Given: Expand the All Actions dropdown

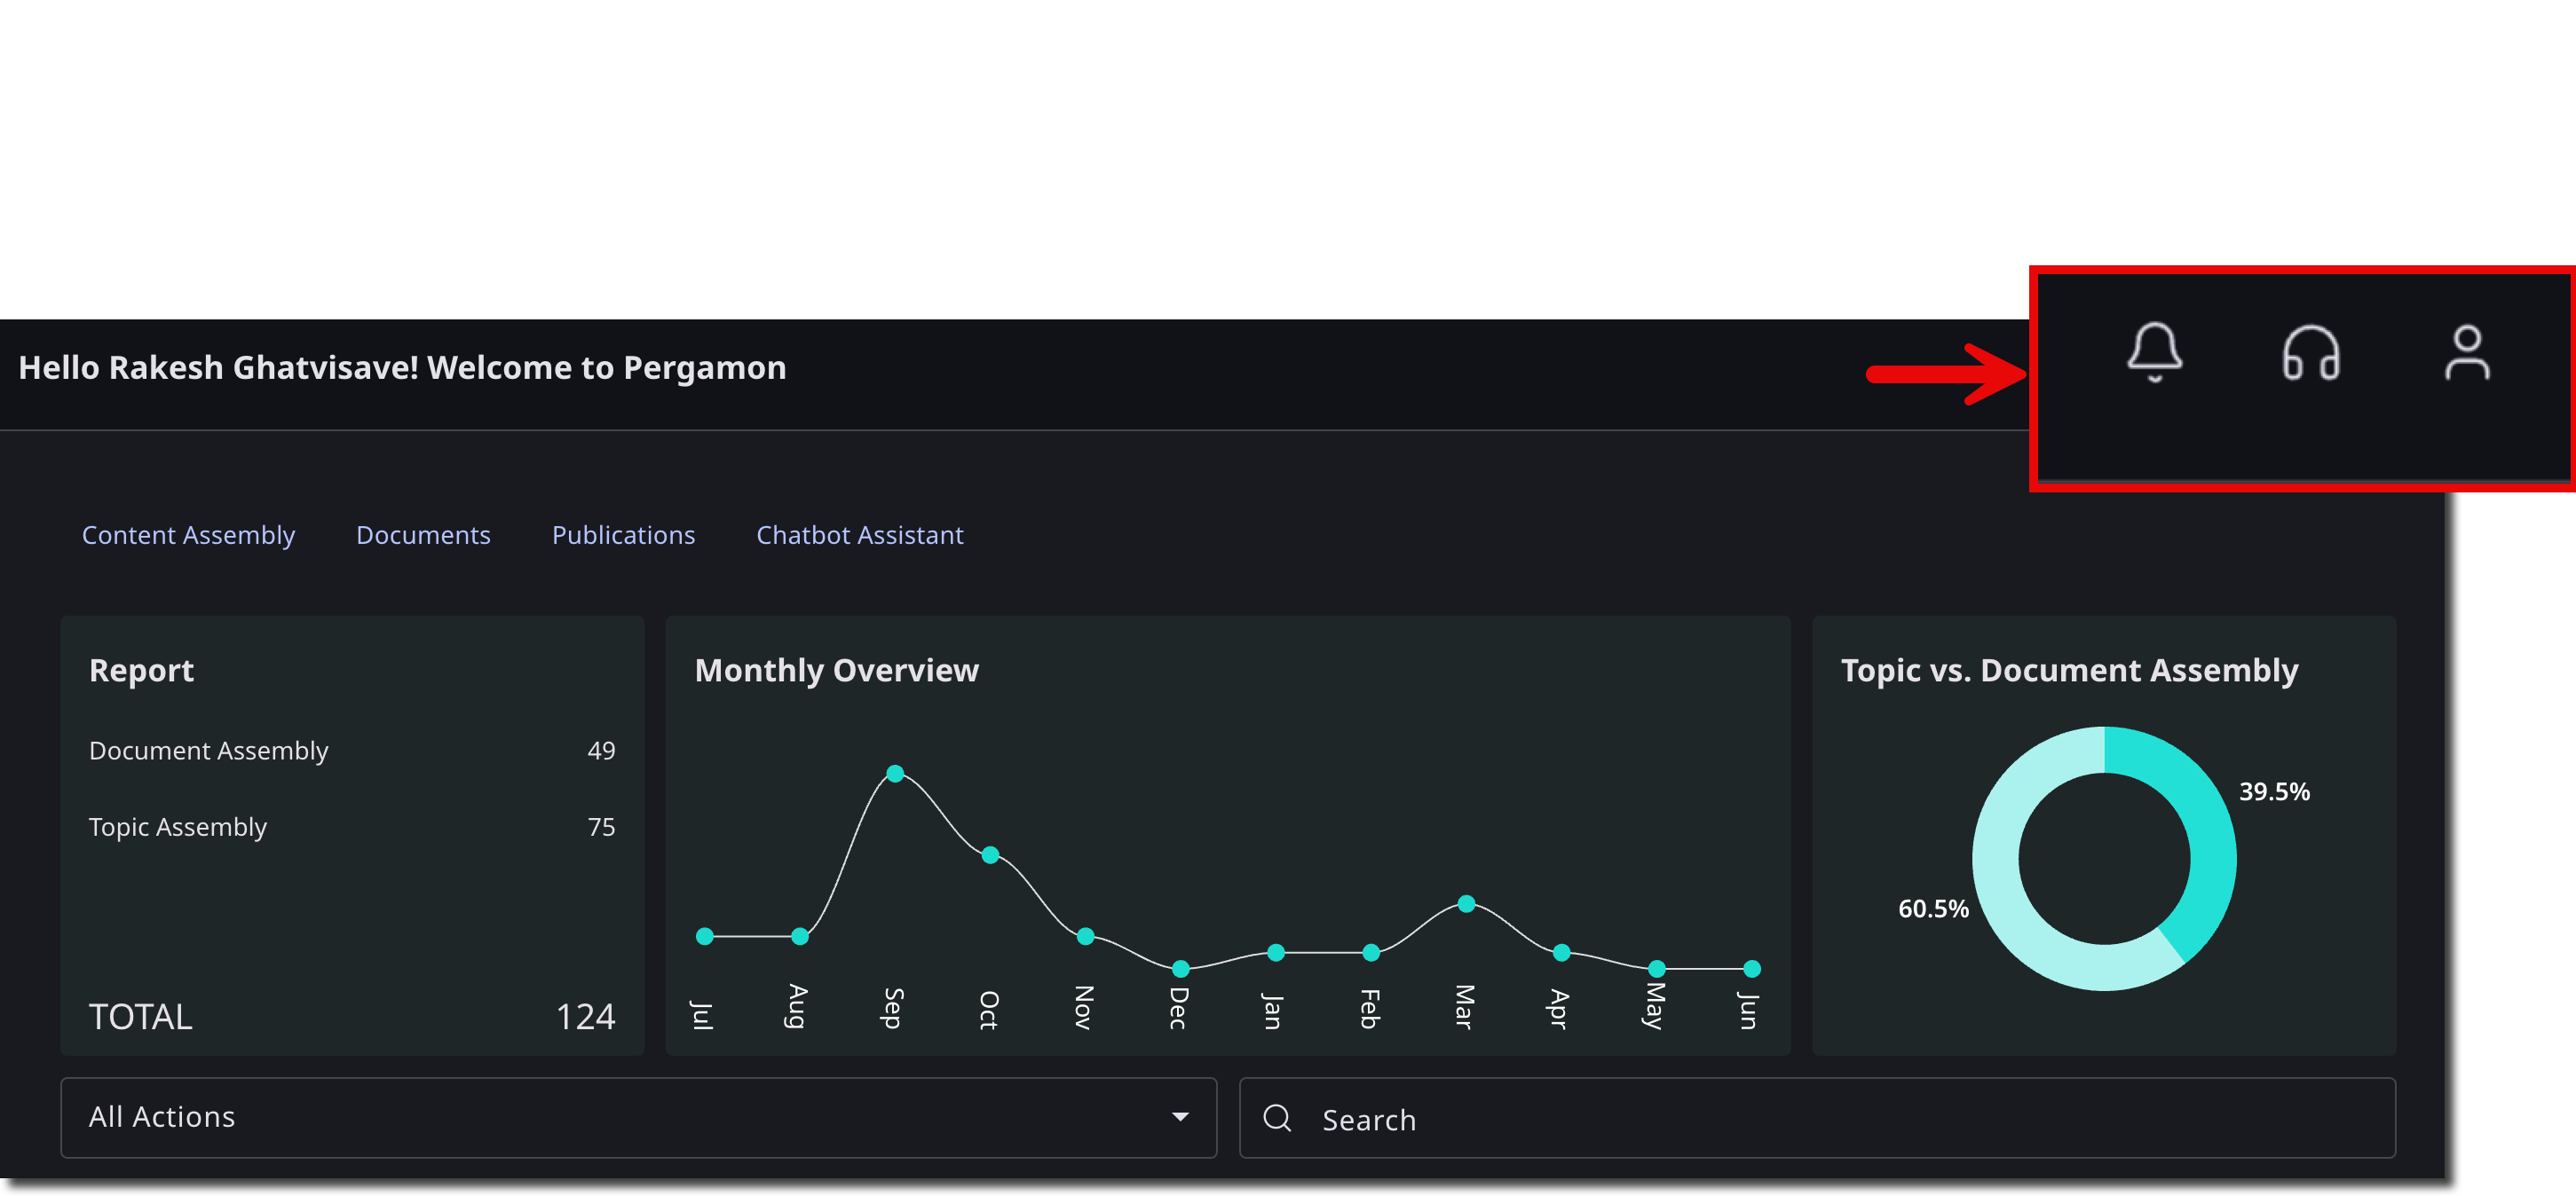Looking at the screenshot, I should tap(638, 1117).
